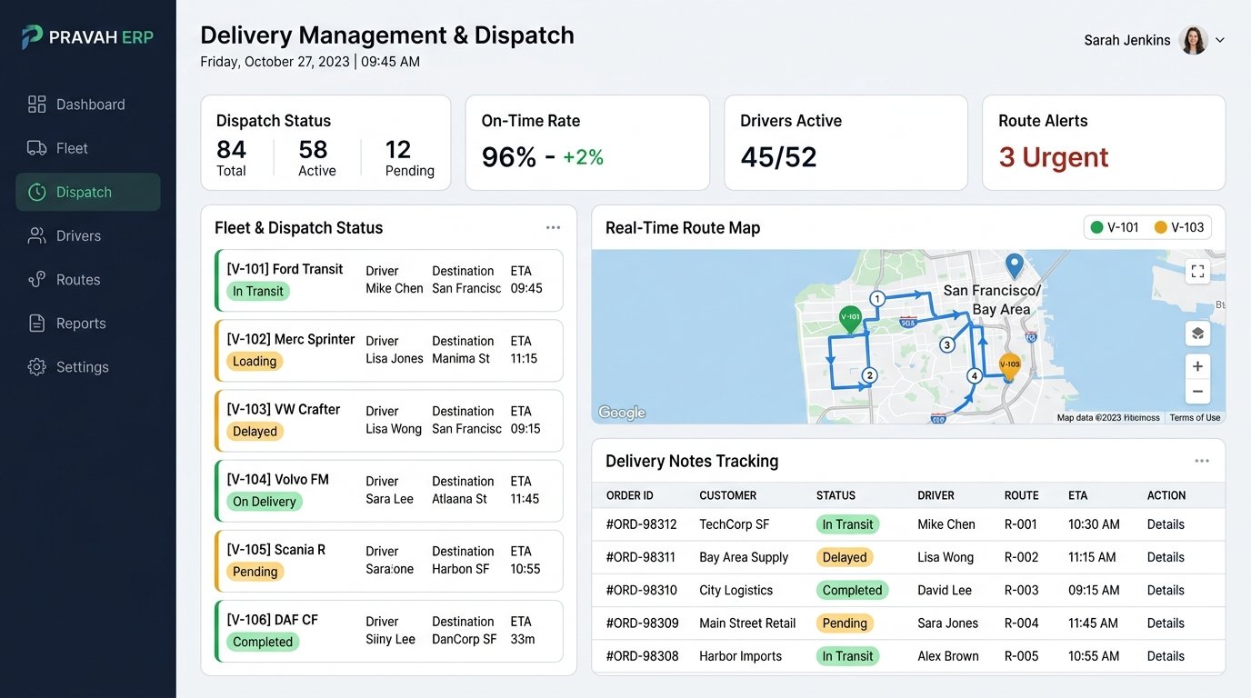The height and width of the screenshot is (698, 1251).
Task: Click the Reports document icon
Action: click(36, 323)
